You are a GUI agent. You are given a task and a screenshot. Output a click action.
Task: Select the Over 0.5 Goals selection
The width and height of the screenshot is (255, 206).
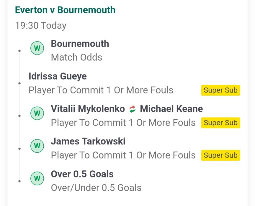[82, 174]
